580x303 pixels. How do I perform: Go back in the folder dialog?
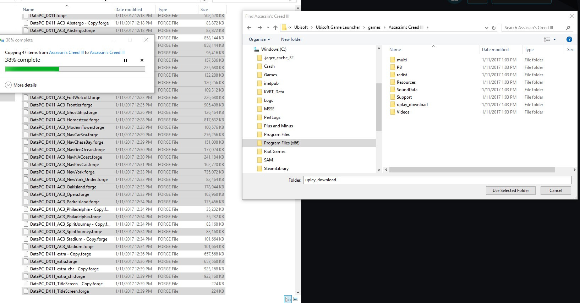(x=249, y=28)
